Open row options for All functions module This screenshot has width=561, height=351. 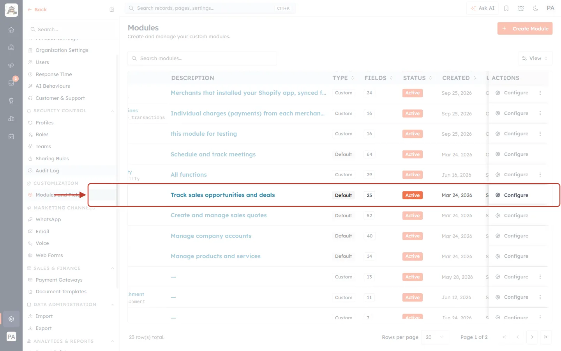point(540,175)
